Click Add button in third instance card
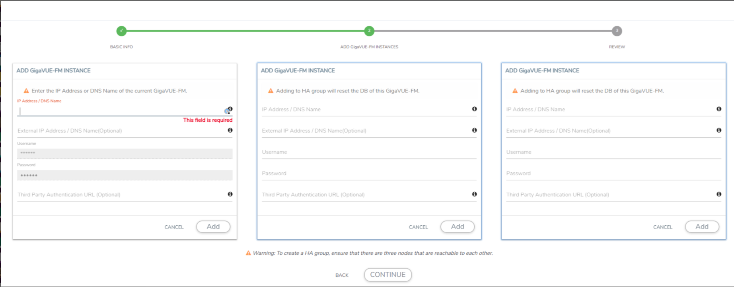The width and height of the screenshot is (734, 287). (x=702, y=226)
